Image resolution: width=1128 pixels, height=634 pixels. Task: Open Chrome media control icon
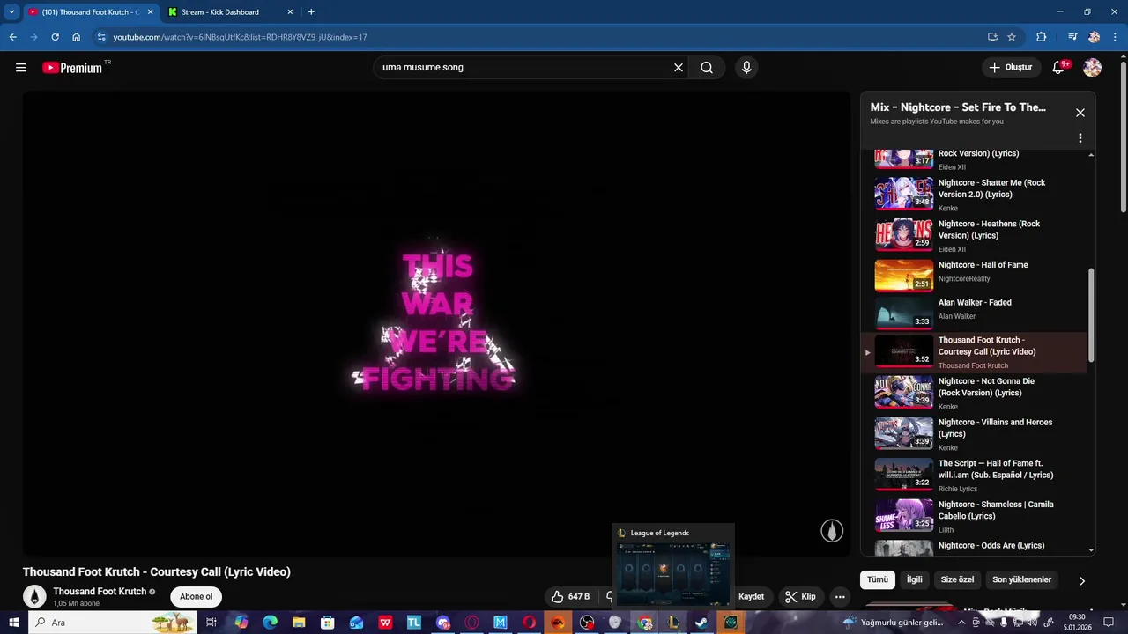(x=1072, y=37)
